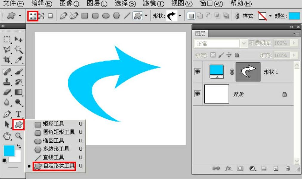302x179 pixels.
Task: Select Add to Shape Area option
Action: coord(200,16)
